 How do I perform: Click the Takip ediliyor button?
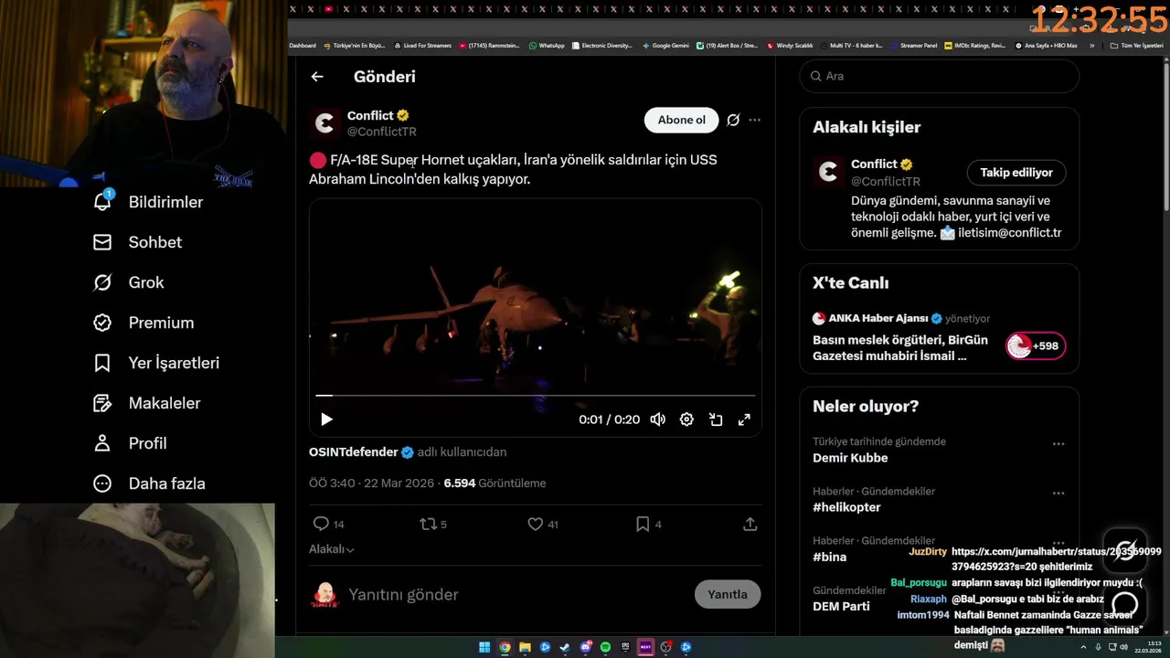click(x=1016, y=172)
